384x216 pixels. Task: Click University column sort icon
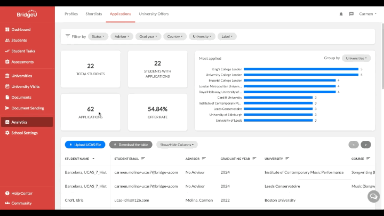287,159
